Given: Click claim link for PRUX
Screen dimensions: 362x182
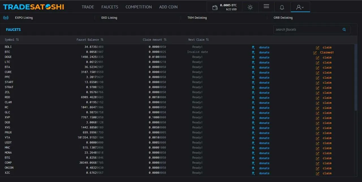Looking at the screenshot, I should click(327, 133).
